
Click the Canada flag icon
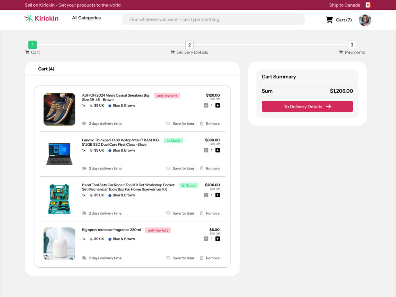click(x=368, y=5)
